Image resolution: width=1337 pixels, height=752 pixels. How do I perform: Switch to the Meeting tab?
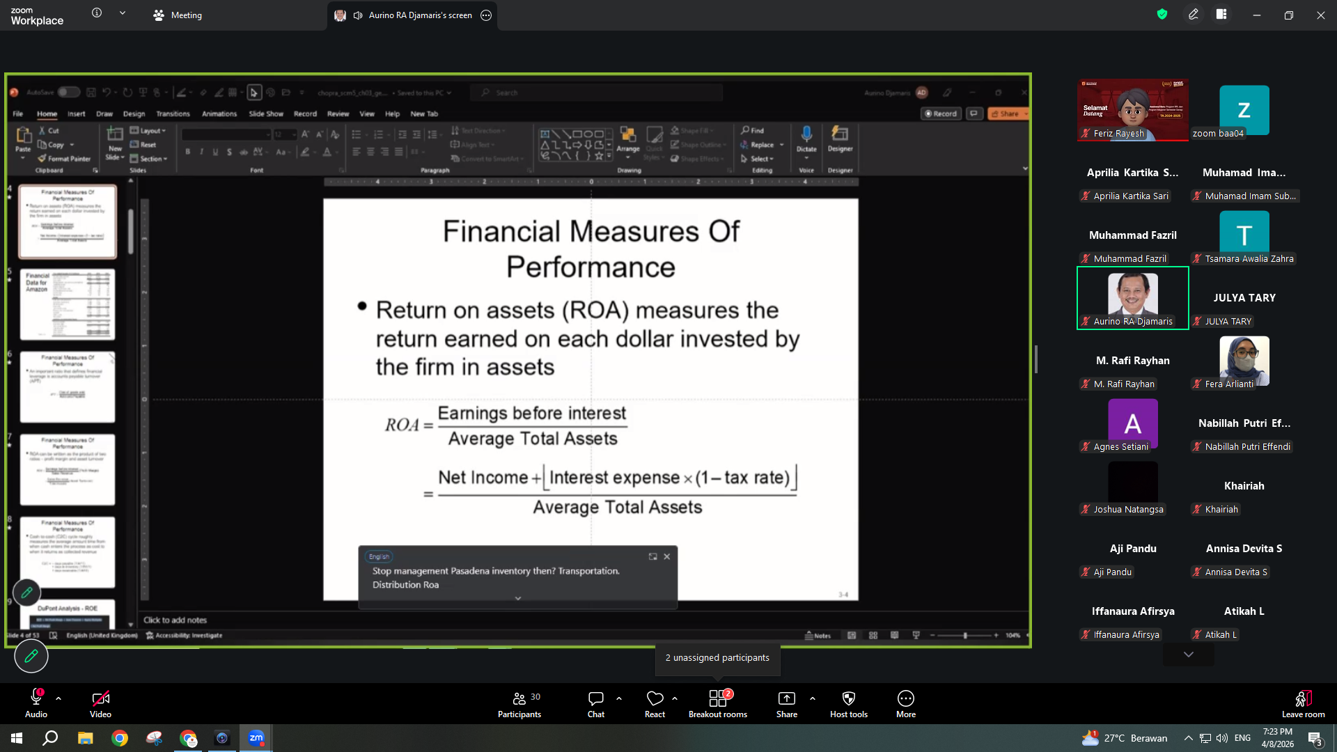pos(178,15)
